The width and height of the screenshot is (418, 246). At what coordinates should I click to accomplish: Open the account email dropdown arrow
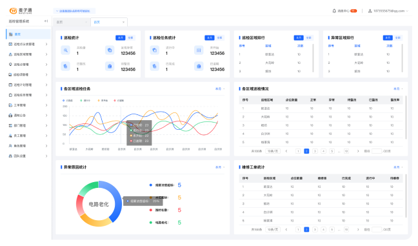click(x=407, y=11)
